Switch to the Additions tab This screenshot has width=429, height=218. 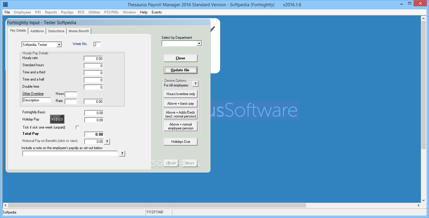coord(37,31)
